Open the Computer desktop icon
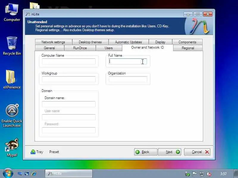 12,12
